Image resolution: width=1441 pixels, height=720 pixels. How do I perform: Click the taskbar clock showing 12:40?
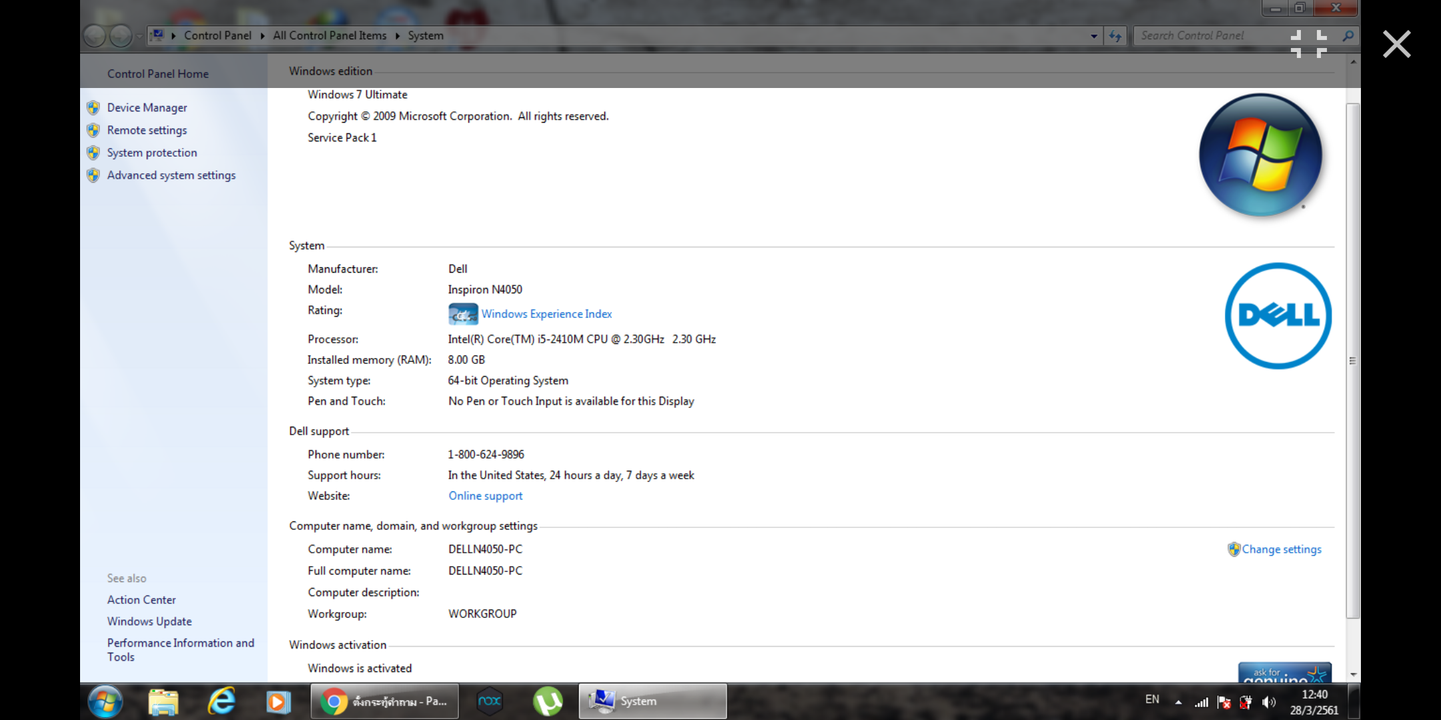pos(1314,702)
